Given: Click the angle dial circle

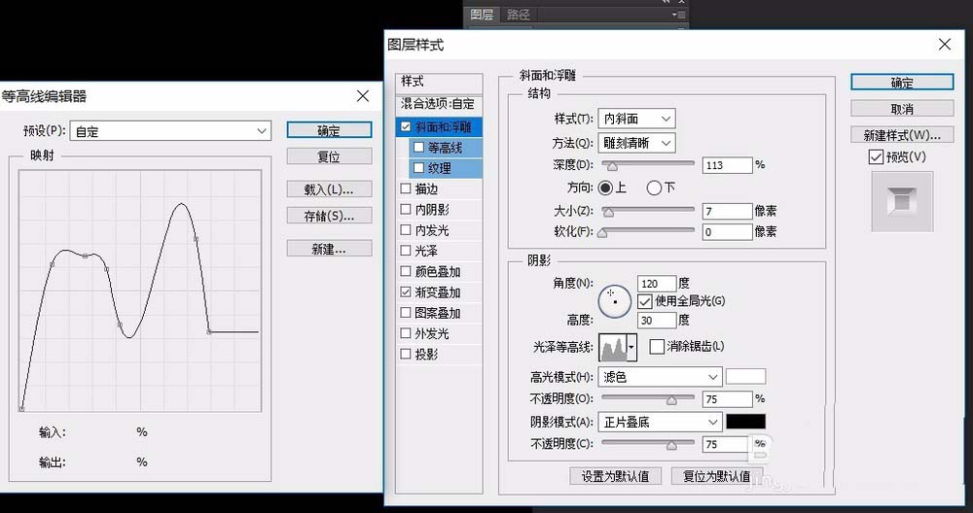Looking at the screenshot, I should pos(614,301).
